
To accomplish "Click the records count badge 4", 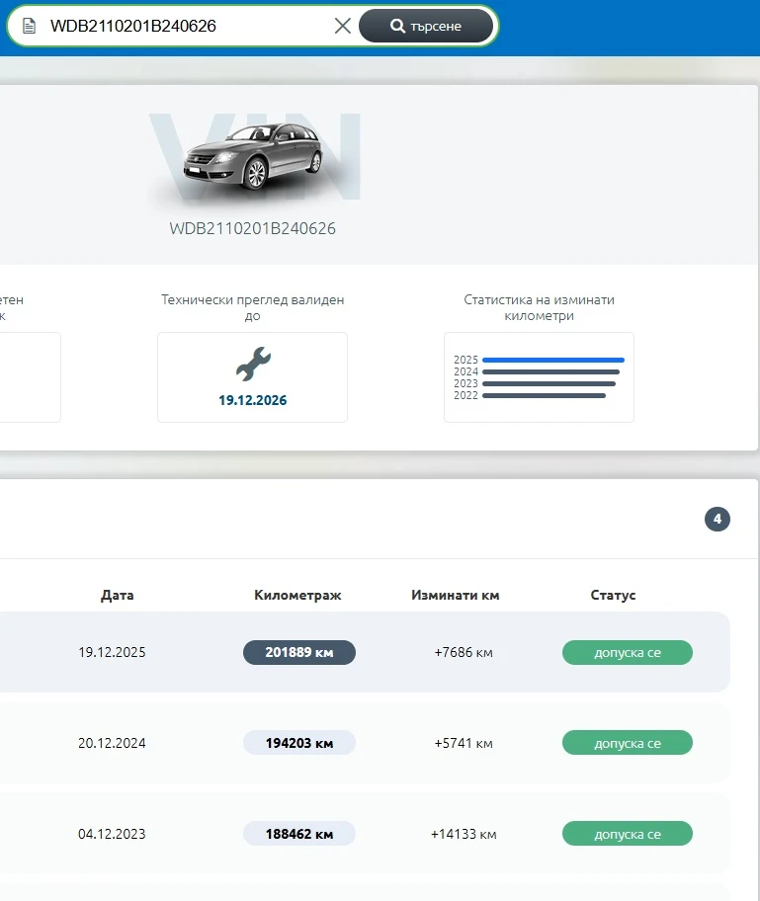I will pos(717,520).
